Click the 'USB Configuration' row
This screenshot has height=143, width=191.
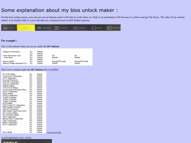point(24,117)
